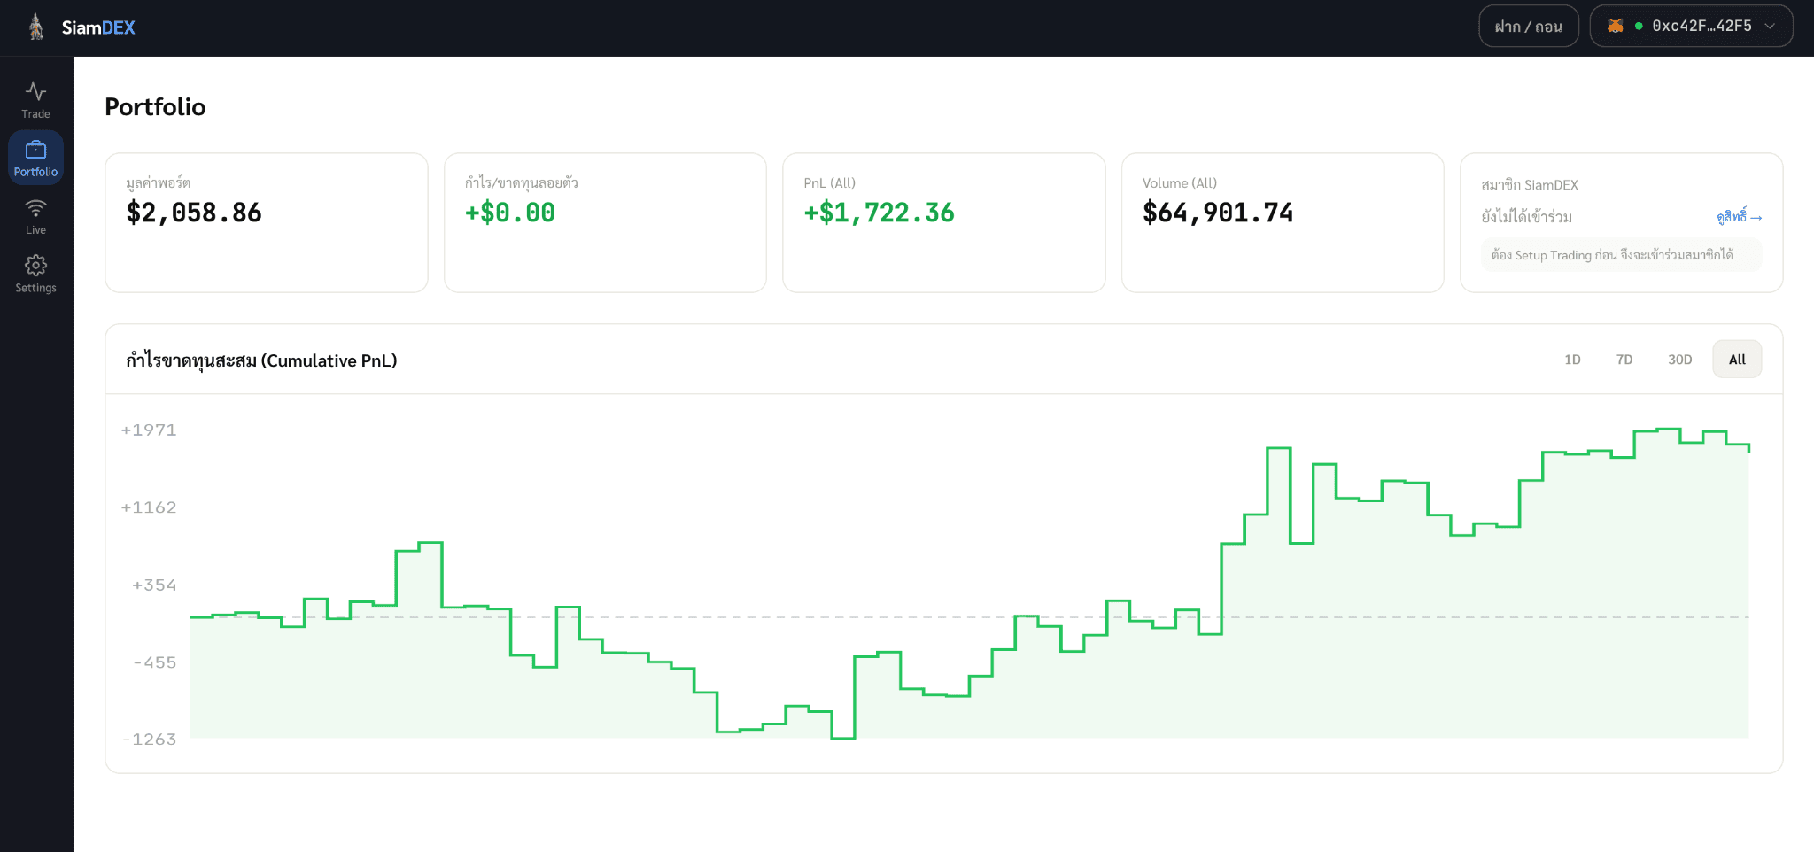1814x852 pixels.
Task: Click the มูลค่าพอร์ต card label
Action: pos(159,183)
